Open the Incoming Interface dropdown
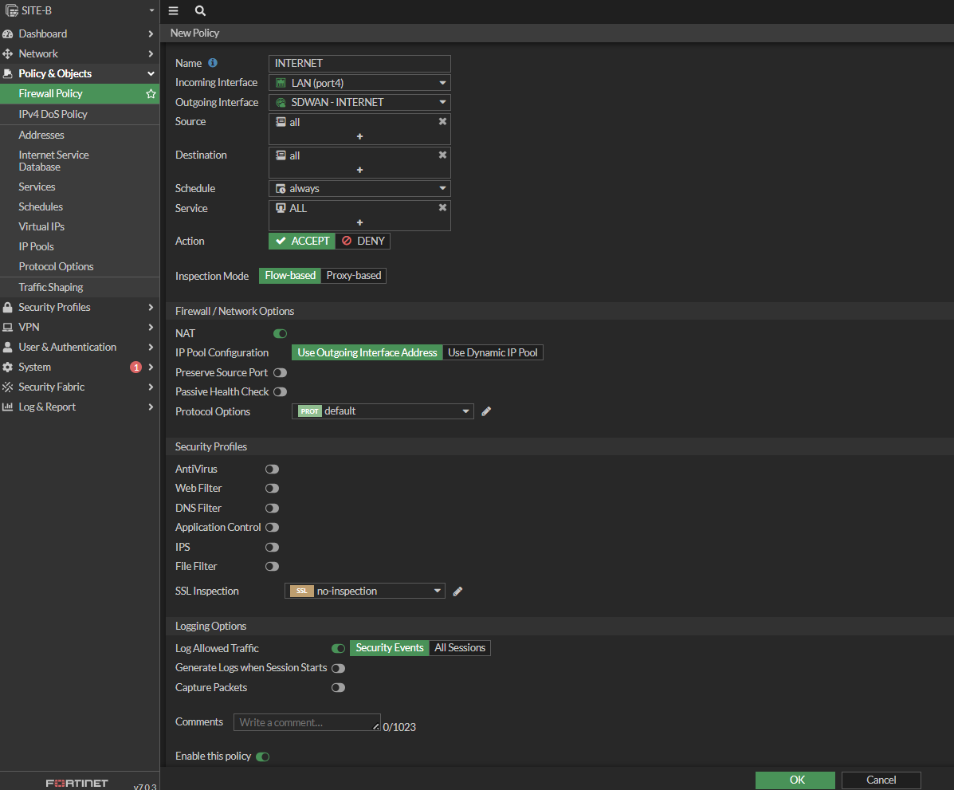 click(359, 83)
